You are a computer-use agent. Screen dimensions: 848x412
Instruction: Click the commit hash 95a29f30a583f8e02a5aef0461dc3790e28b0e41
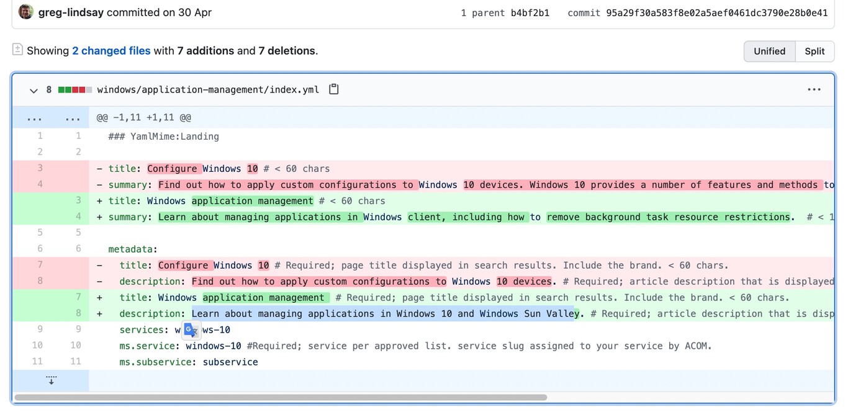716,12
